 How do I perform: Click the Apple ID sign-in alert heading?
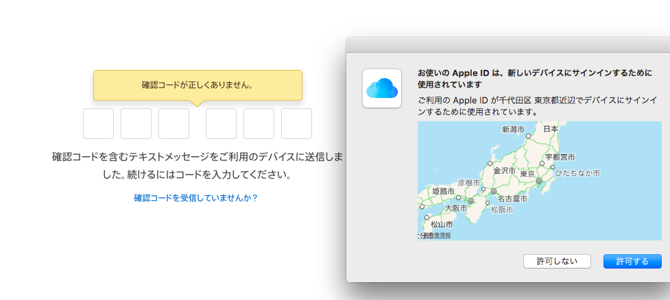pos(535,78)
